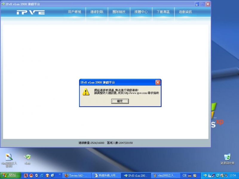Click the 確定 button in the warning dialog

pos(120,101)
